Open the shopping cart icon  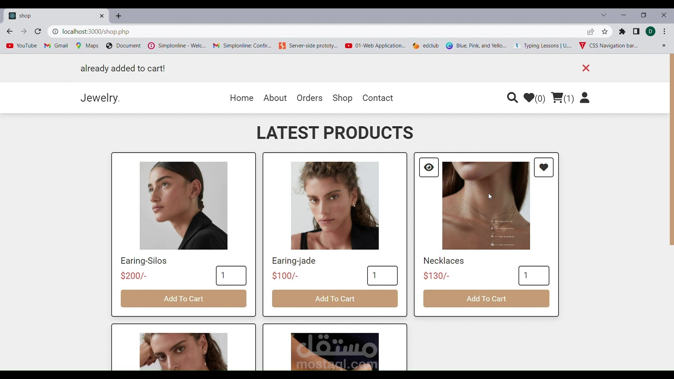point(557,98)
